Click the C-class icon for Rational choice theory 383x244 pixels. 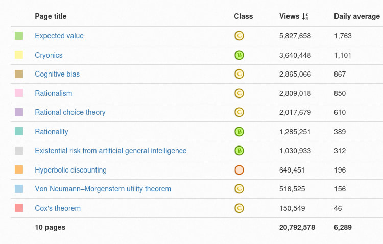238,112
